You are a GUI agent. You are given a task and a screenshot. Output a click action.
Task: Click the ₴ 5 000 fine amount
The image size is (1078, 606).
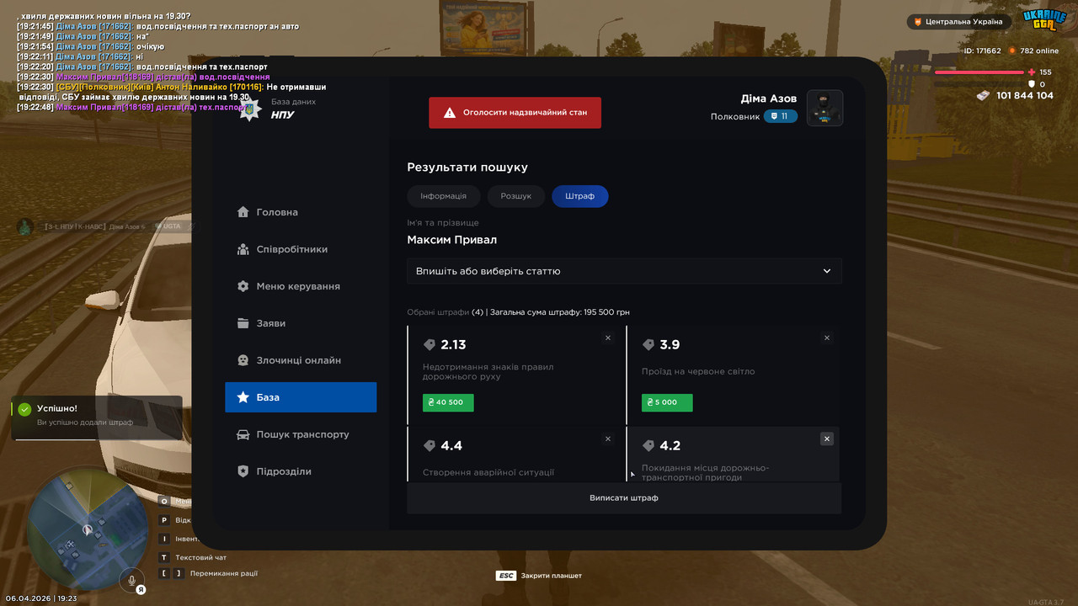coord(667,402)
